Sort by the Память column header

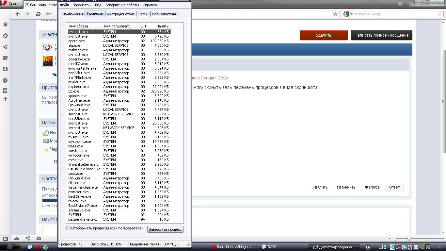click(x=159, y=26)
